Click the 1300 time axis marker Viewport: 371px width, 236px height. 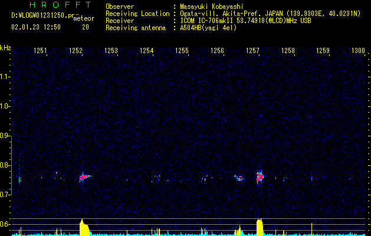coord(358,50)
